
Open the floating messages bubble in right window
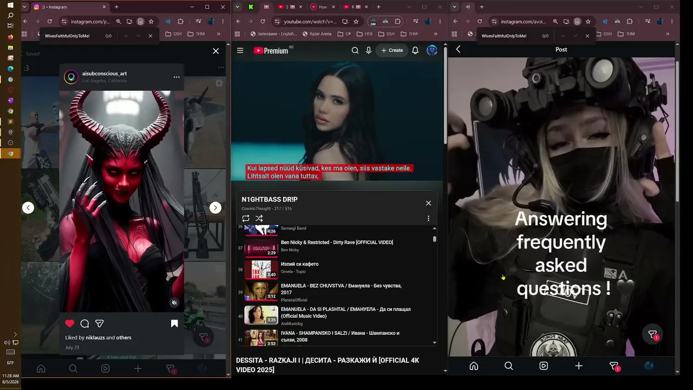[652, 335]
